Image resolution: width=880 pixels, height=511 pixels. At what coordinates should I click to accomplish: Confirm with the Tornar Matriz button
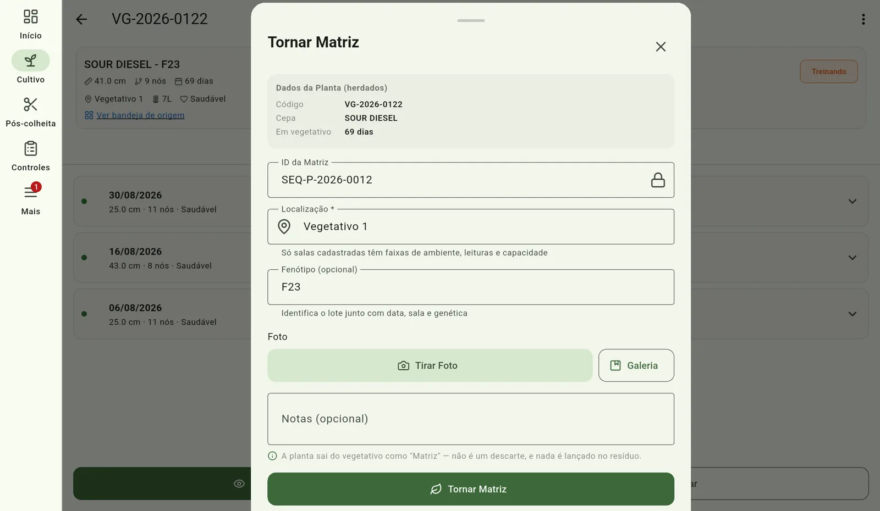[471, 489]
